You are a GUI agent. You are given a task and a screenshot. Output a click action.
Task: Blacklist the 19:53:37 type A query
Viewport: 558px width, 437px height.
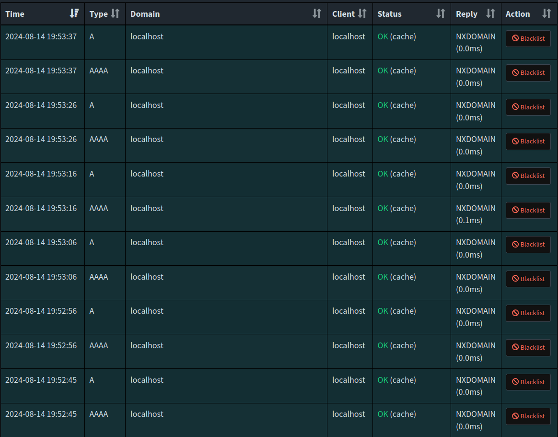pyautogui.click(x=528, y=38)
